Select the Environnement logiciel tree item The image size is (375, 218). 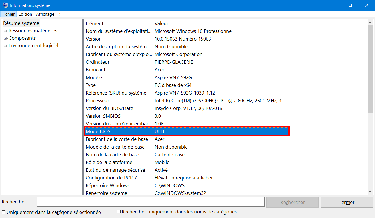[x=33, y=45]
